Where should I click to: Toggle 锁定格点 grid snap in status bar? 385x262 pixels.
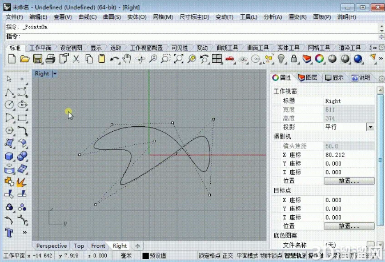209,256
